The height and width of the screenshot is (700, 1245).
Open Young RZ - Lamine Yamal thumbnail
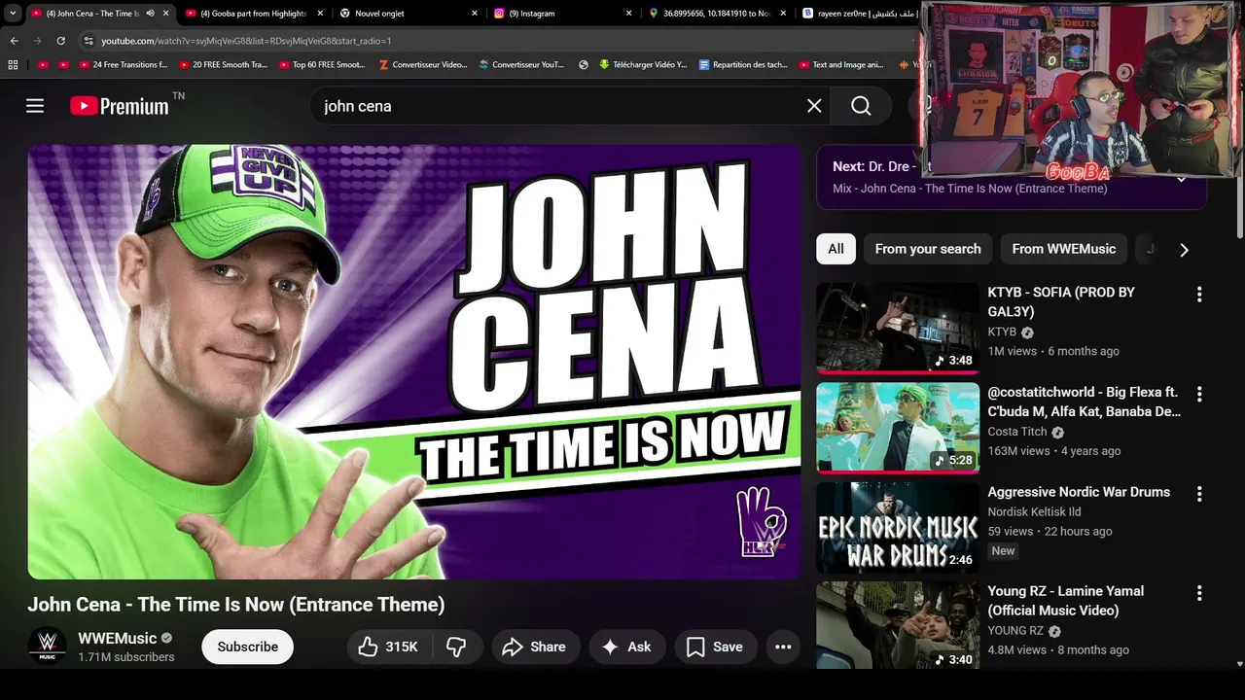pyautogui.click(x=898, y=625)
